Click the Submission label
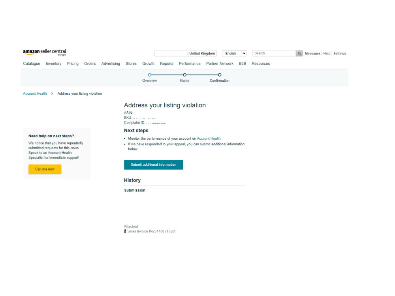 tap(135, 191)
